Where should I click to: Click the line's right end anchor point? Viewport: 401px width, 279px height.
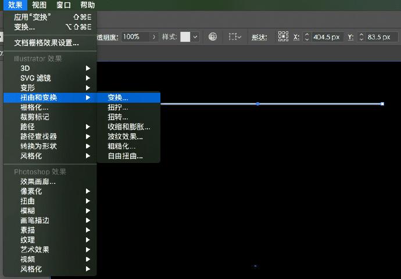pos(382,104)
